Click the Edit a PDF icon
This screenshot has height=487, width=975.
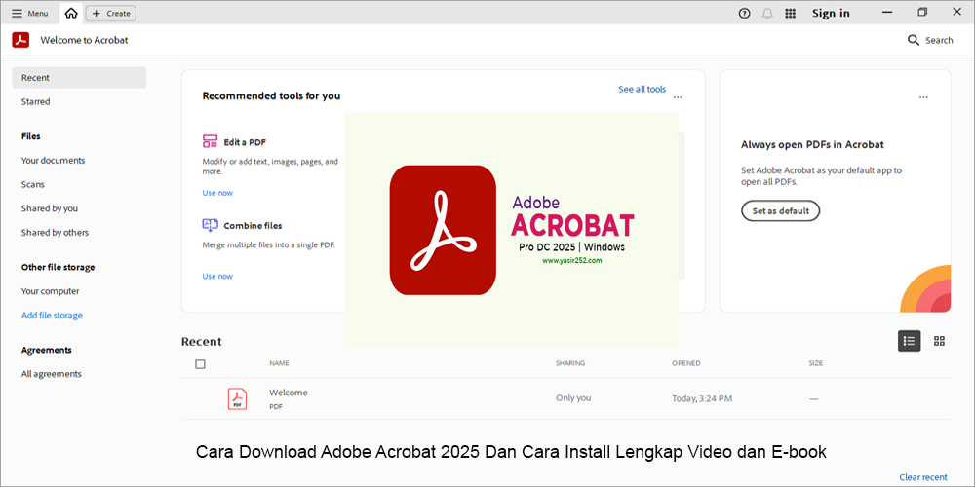[x=211, y=141]
